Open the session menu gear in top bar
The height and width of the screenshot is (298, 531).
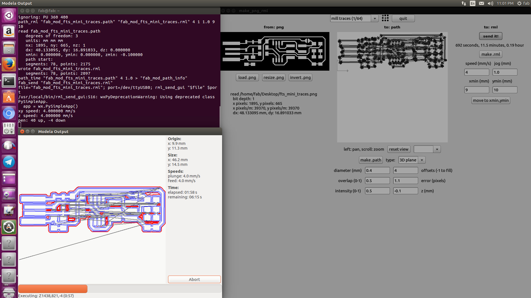(x=519, y=3)
